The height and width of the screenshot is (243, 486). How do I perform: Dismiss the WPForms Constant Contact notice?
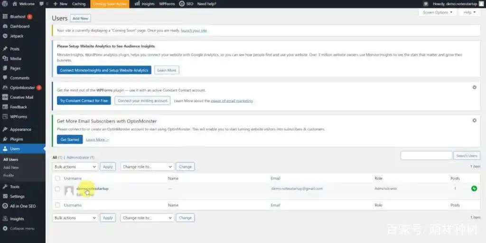[x=474, y=87]
